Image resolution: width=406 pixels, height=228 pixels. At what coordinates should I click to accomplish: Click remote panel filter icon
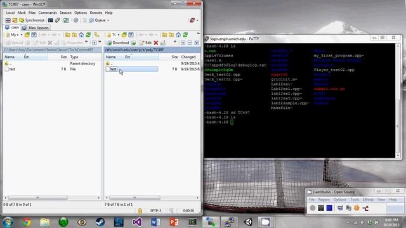click(x=131, y=35)
